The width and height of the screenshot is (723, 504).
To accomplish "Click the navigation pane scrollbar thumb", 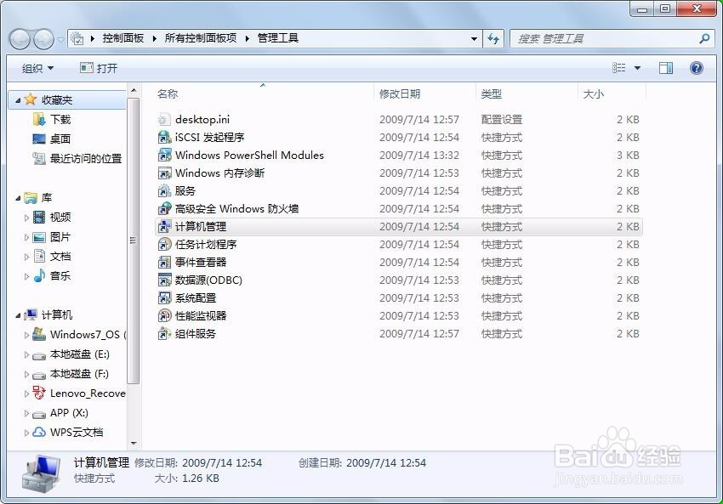I will click(134, 241).
